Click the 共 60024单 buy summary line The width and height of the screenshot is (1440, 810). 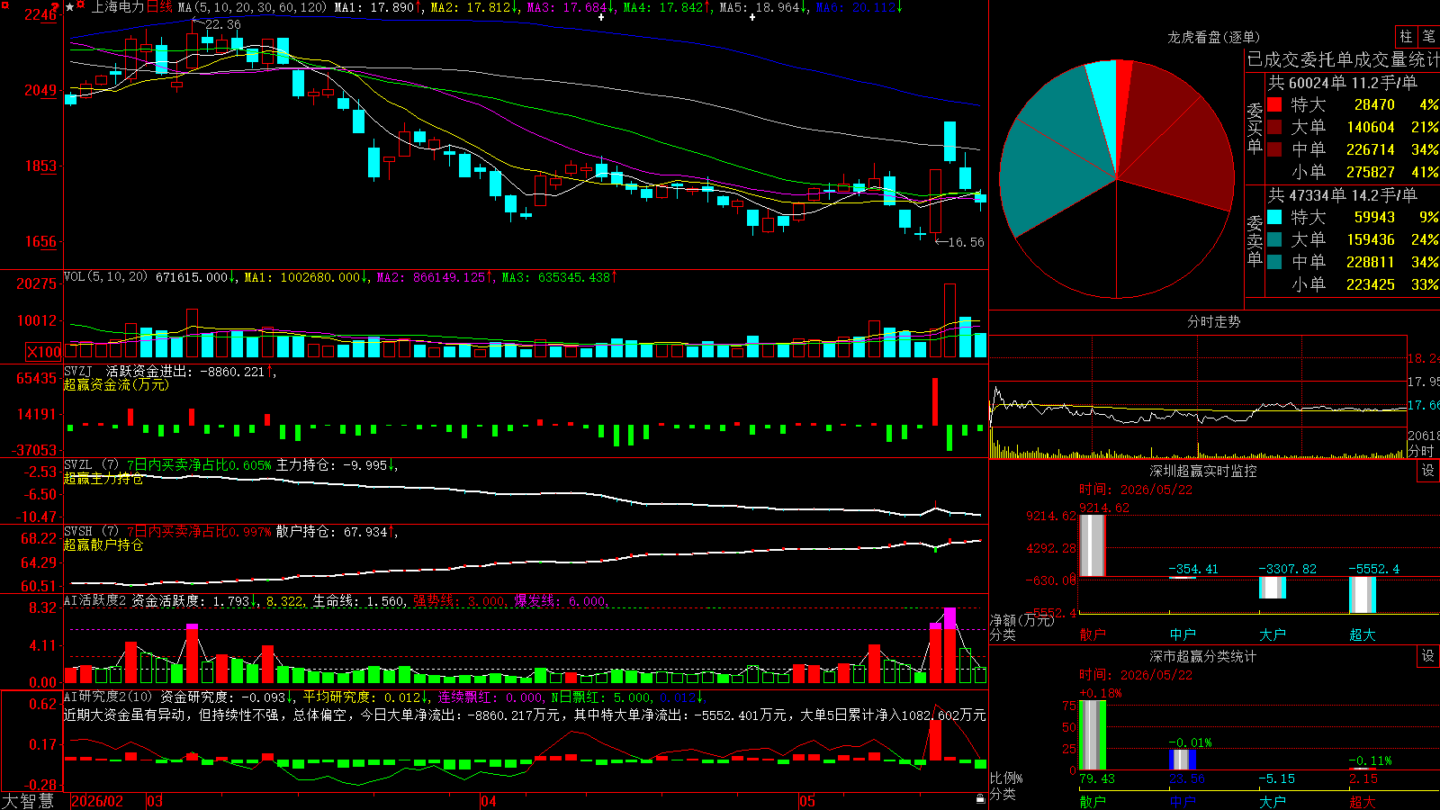click(x=1343, y=83)
